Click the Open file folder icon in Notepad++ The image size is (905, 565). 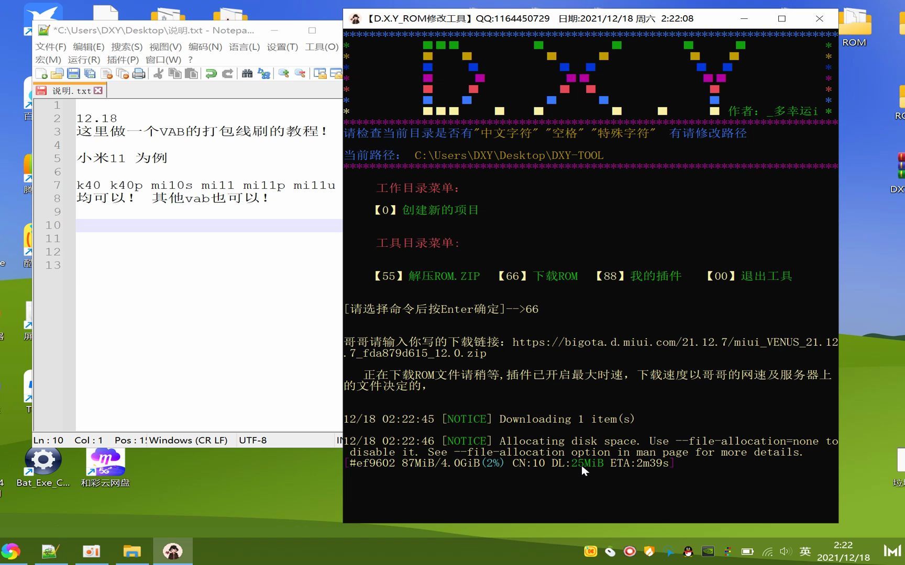click(57, 74)
